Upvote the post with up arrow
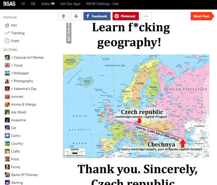 (63, 16)
